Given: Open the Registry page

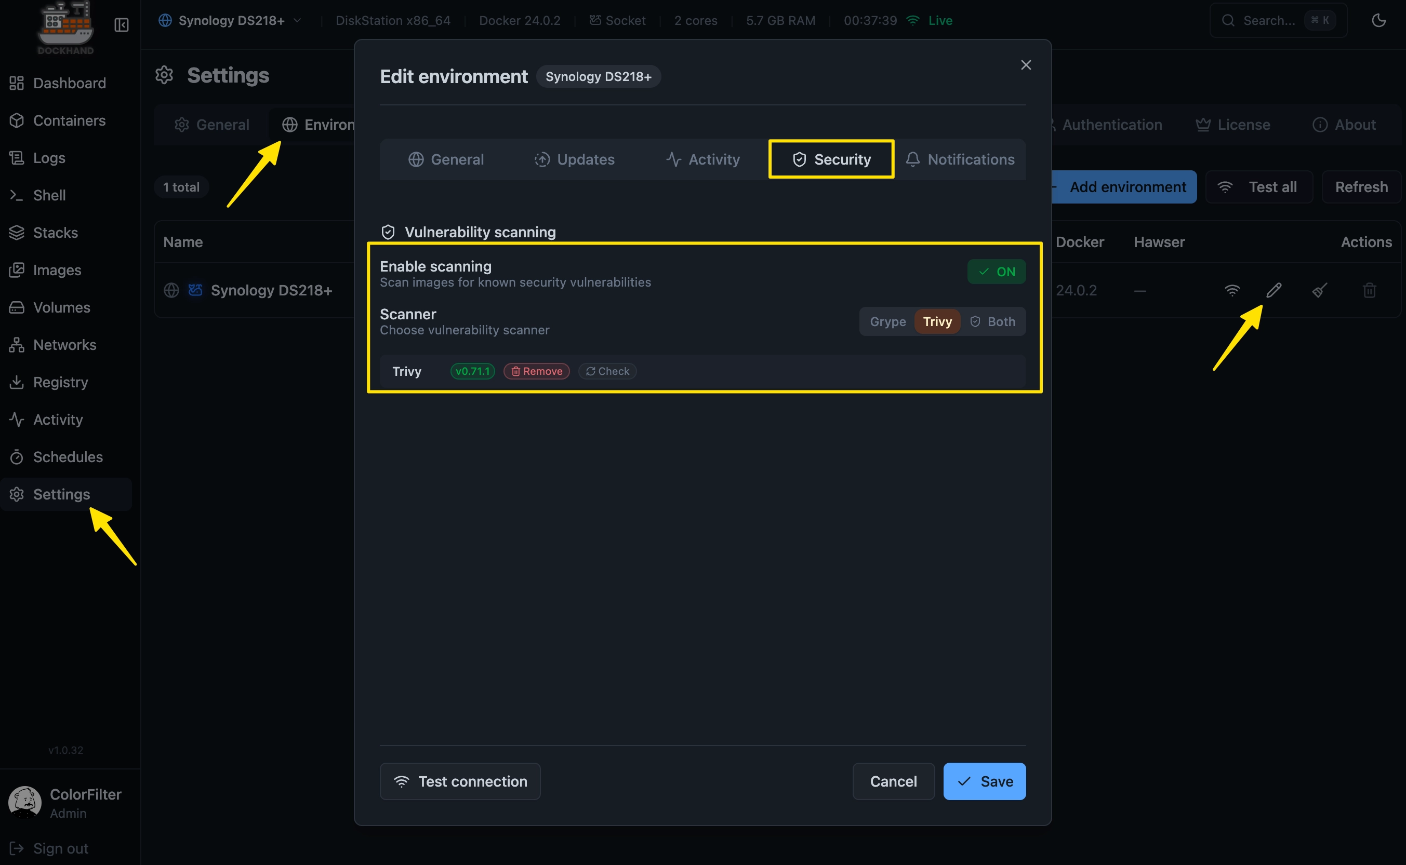Looking at the screenshot, I should [66, 382].
